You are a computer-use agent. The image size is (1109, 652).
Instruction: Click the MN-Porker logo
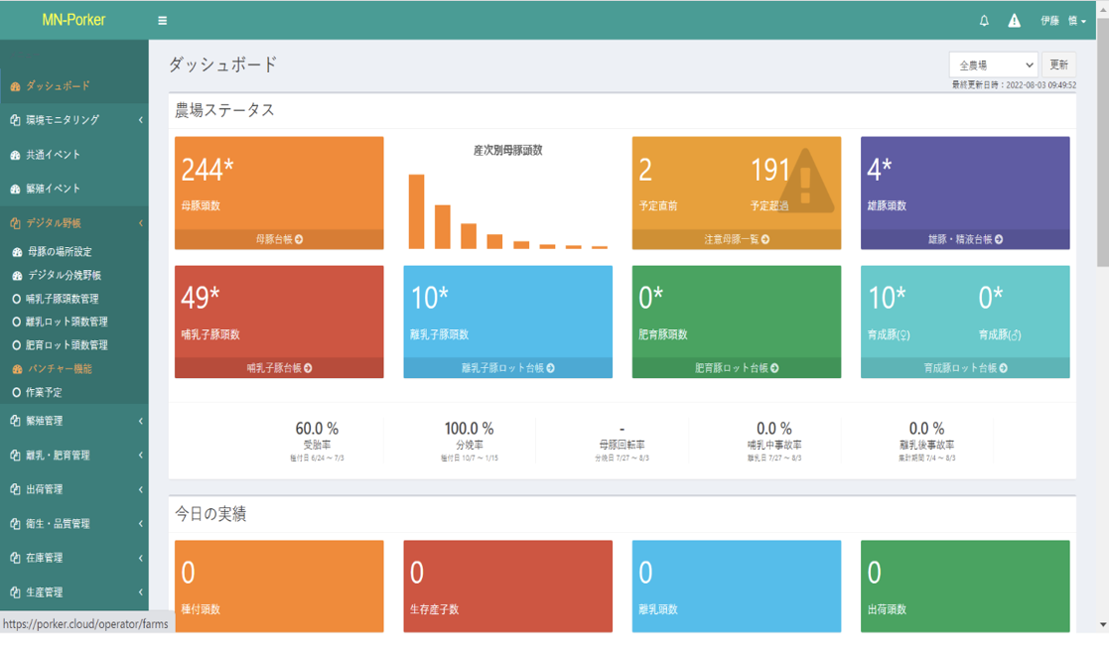pyautogui.click(x=73, y=20)
